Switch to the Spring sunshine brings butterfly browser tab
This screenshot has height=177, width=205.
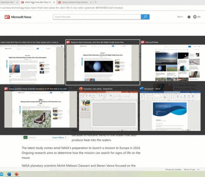(x=74, y=2)
